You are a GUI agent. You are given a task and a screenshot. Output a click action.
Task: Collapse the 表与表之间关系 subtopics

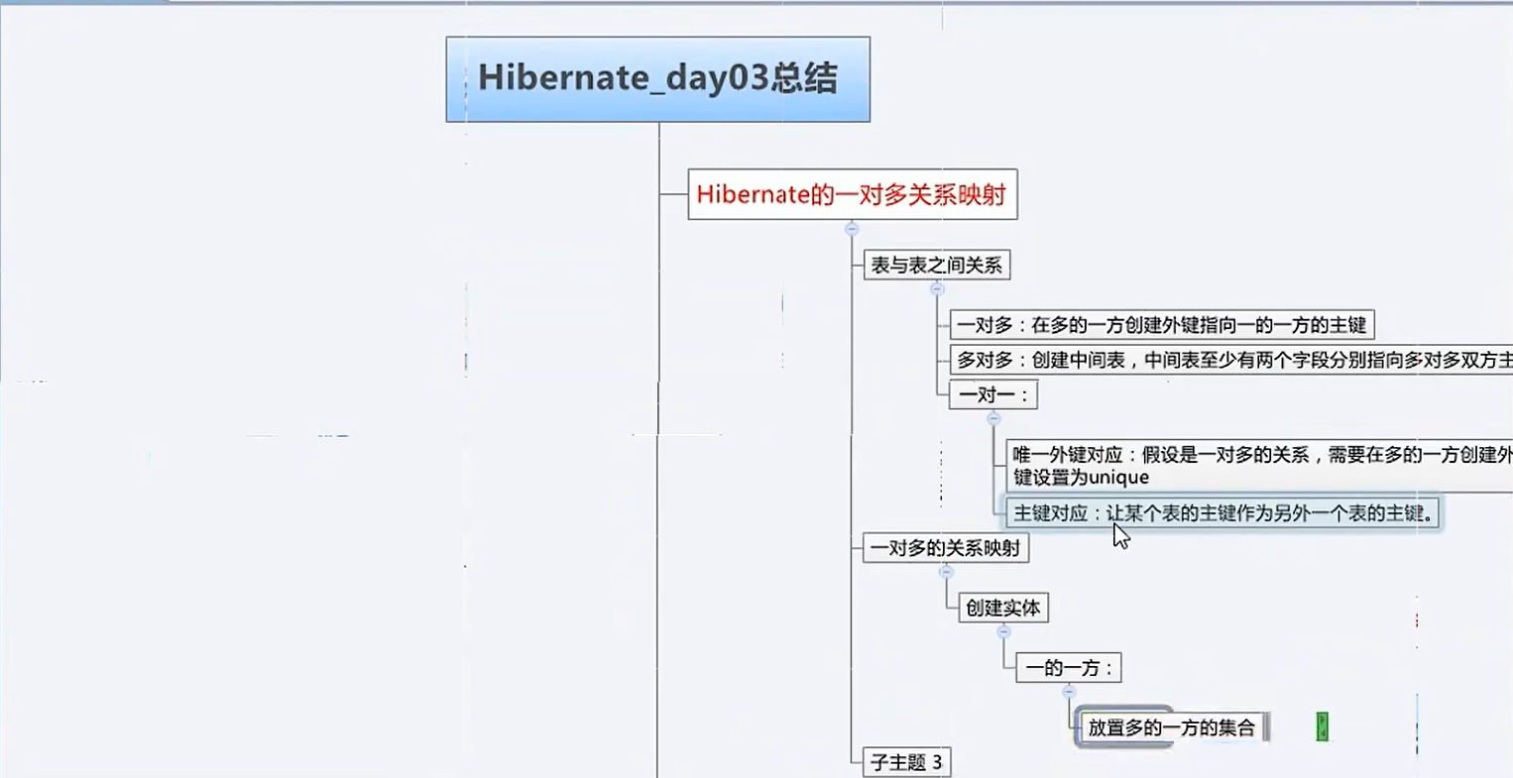[937, 289]
